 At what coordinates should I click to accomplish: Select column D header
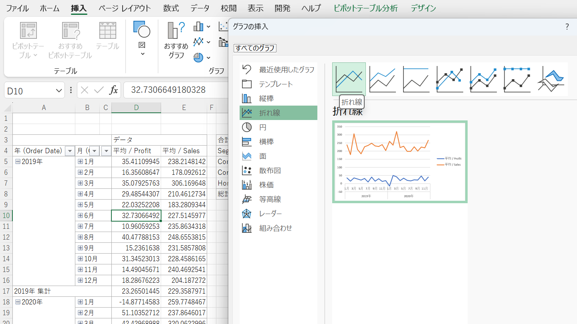(x=136, y=107)
